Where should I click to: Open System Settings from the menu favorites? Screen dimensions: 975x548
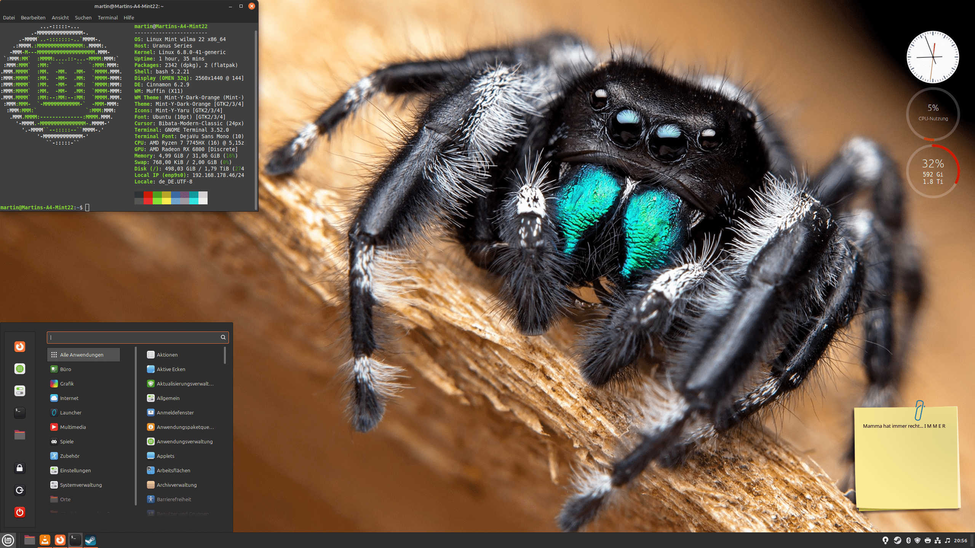[20, 391]
